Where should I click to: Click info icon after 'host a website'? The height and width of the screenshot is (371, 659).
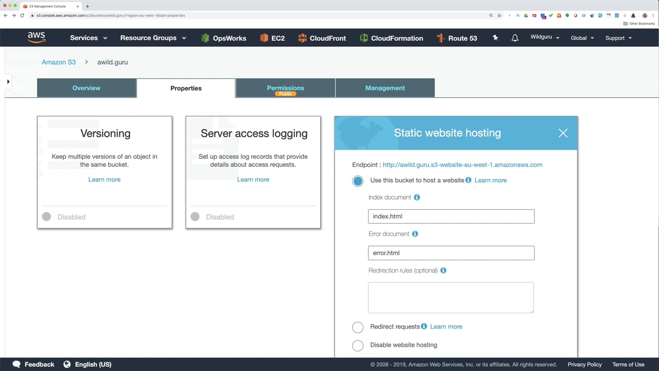(x=469, y=180)
